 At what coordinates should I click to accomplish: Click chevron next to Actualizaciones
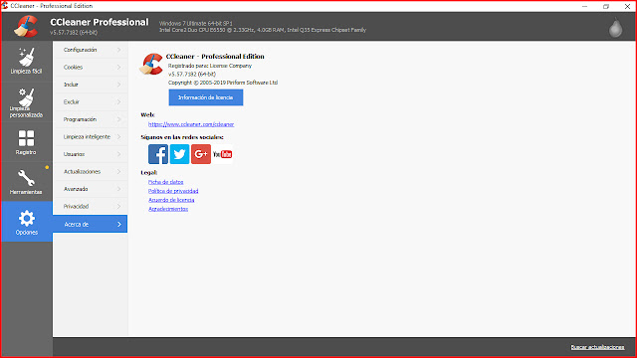coord(119,172)
